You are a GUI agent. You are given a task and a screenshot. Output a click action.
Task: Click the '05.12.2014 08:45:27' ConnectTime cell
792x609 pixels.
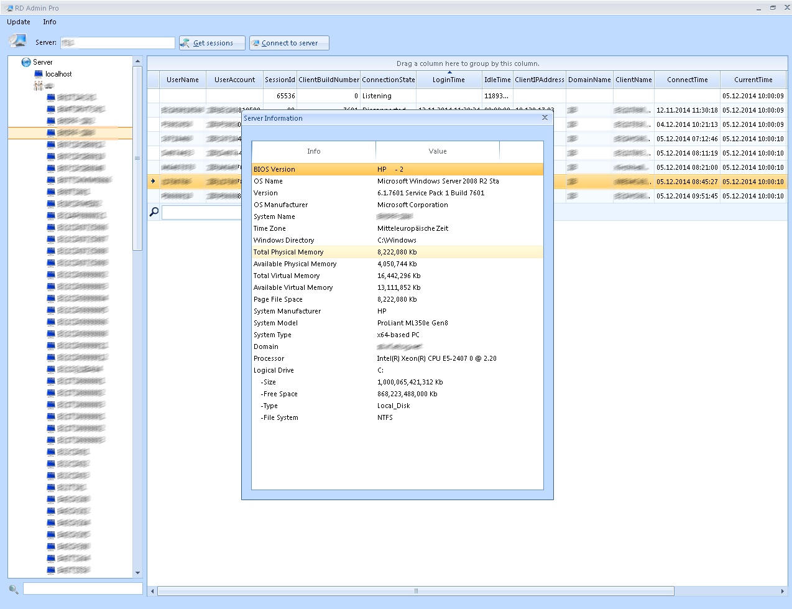687,182
